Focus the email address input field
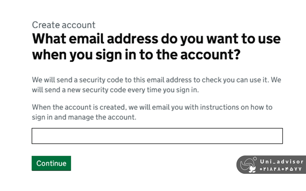 [157, 136]
